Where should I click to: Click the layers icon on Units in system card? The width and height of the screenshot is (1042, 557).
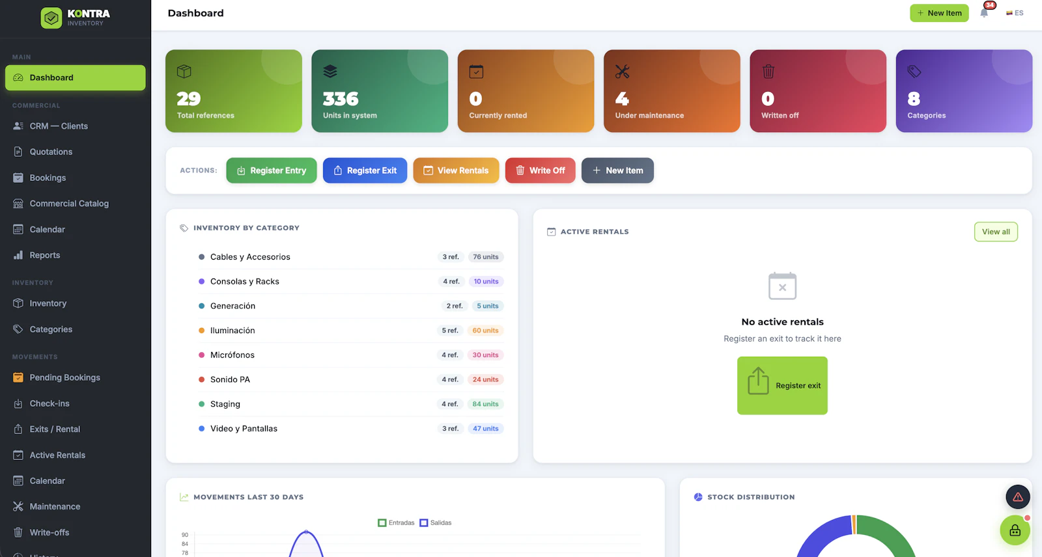(330, 71)
